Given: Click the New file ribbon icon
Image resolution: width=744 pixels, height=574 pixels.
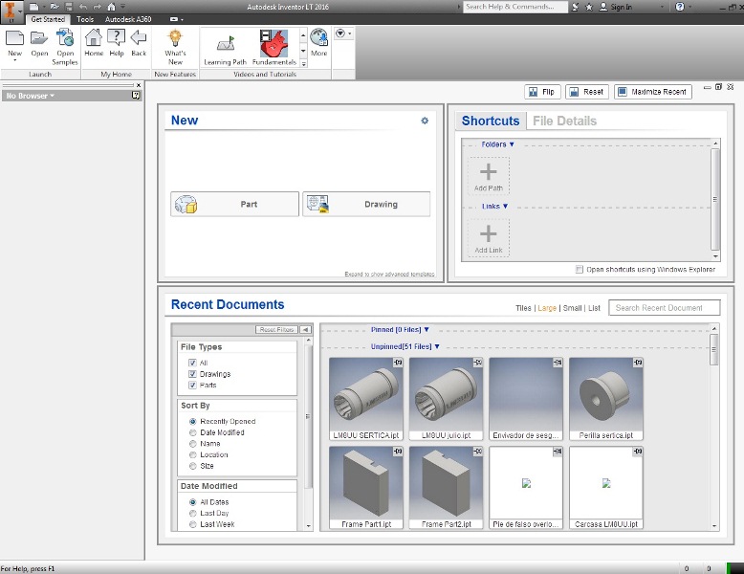Looking at the screenshot, I should pyautogui.click(x=14, y=40).
